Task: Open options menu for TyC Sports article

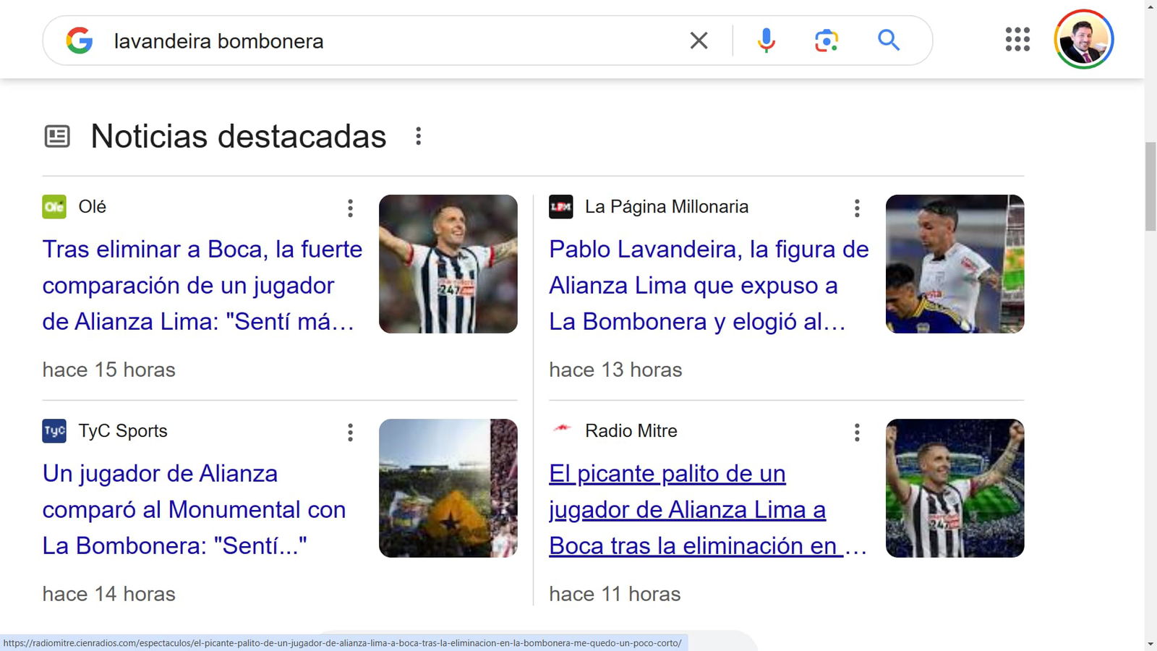Action: 350,433
